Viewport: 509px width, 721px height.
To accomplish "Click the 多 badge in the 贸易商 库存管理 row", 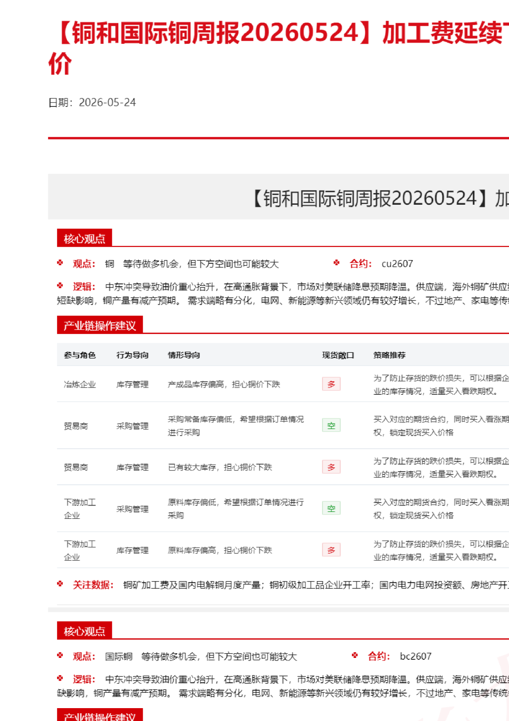I will pos(331,467).
